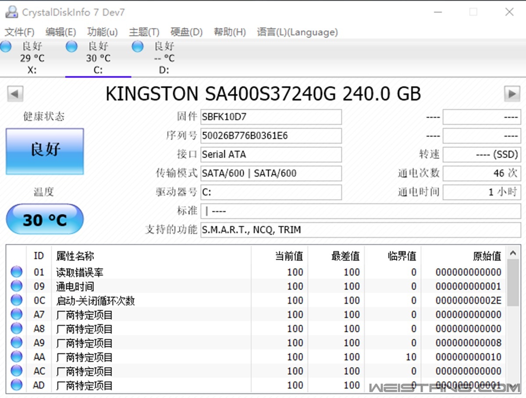
Task: Maximize the CrystalDiskInfo window
Action: pyautogui.click(x=473, y=12)
